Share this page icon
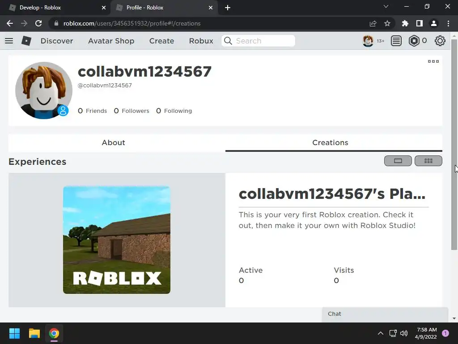 pos(373,23)
